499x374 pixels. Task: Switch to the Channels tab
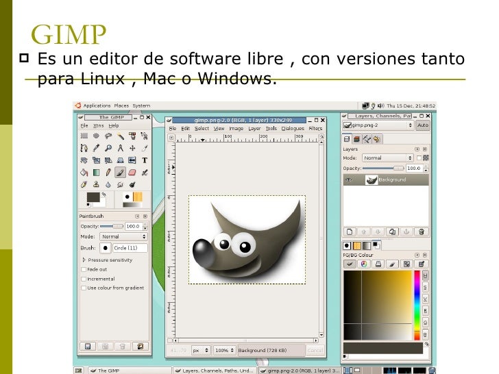pos(356,139)
